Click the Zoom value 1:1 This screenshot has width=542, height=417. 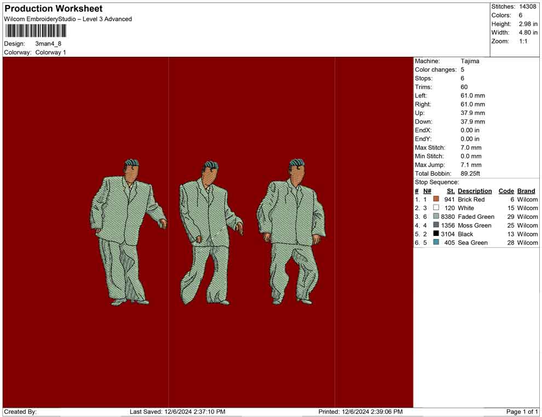coord(523,42)
